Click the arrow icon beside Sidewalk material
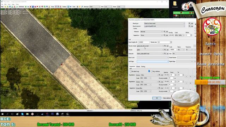Image resolution: width=226 pixels, height=127 pixels. coord(167,54)
